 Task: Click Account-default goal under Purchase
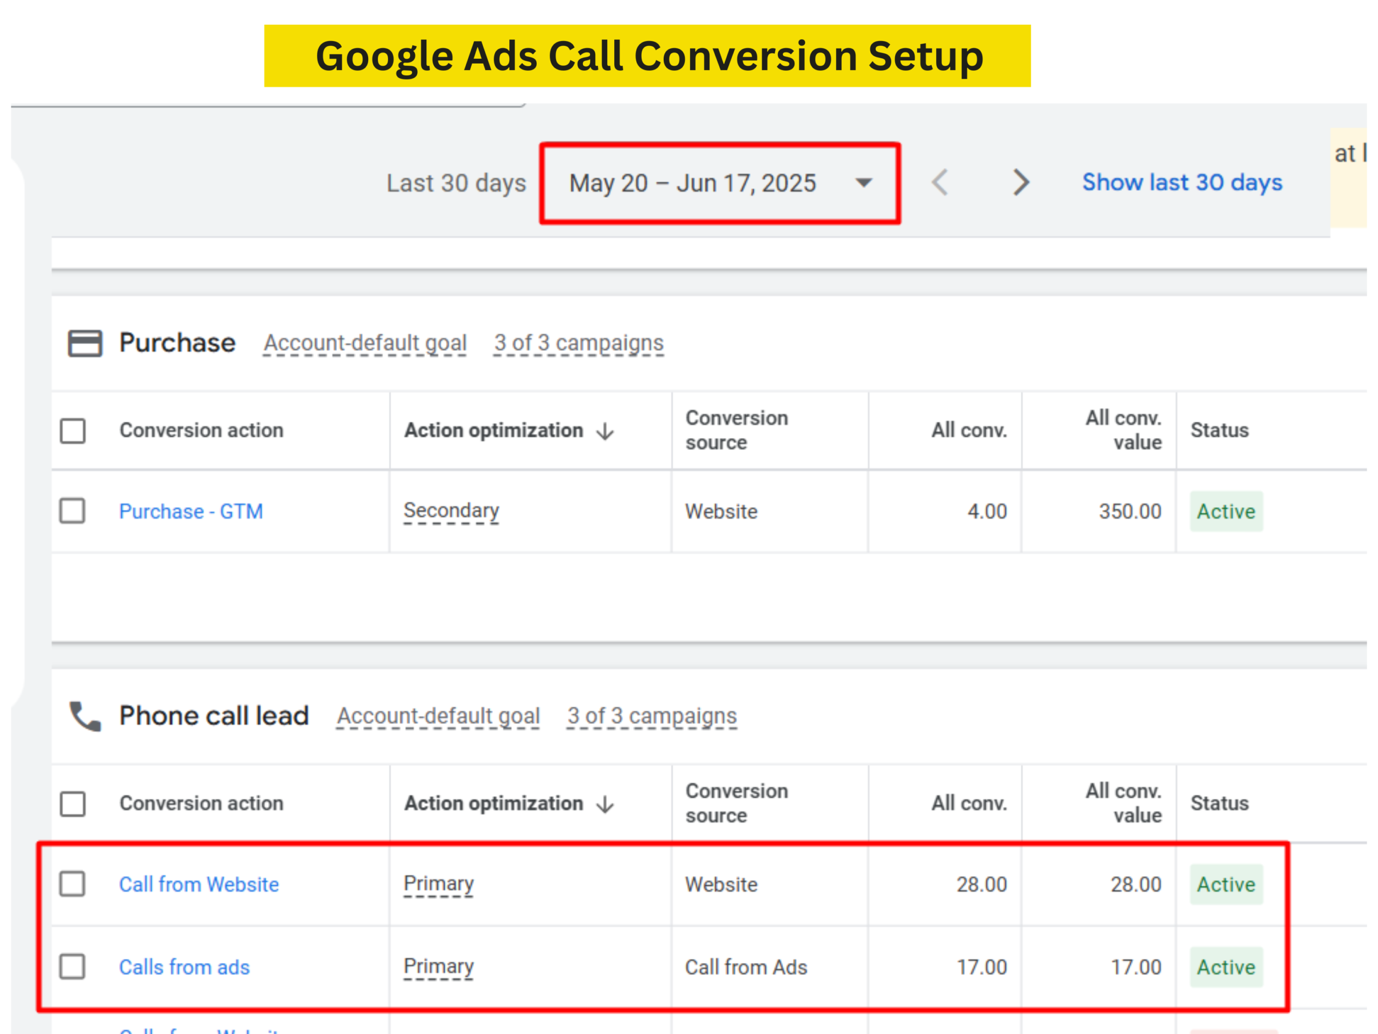click(x=364, y=343)
